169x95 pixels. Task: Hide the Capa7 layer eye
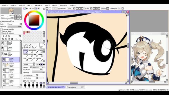click(x=4, y=64)
